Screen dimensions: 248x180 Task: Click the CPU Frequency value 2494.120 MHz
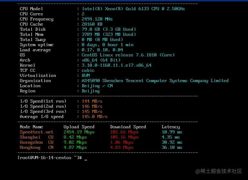[97, 19]
